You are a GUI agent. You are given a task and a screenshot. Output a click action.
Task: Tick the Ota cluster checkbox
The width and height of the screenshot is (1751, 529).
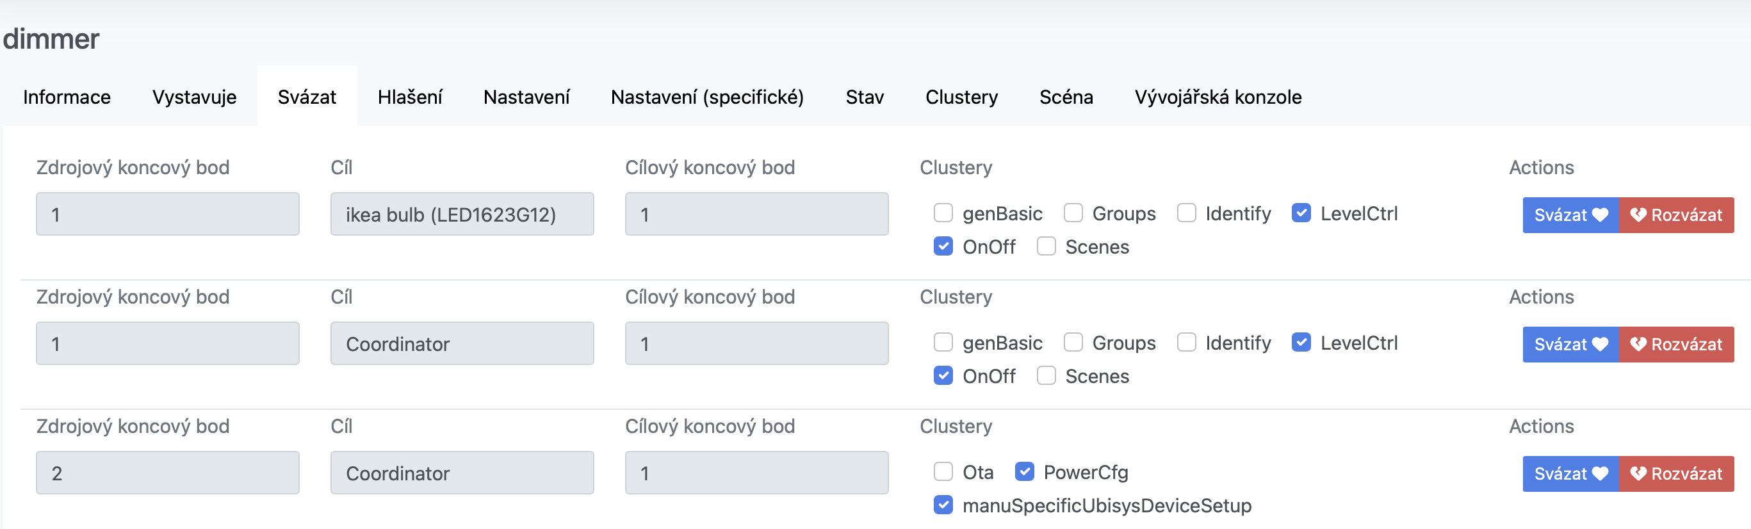pos(943,471)
